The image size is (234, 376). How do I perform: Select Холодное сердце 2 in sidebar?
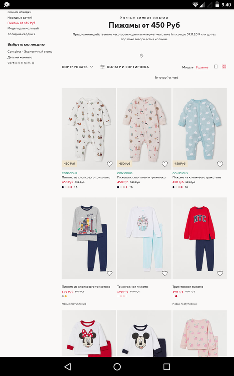coord(21,34)
